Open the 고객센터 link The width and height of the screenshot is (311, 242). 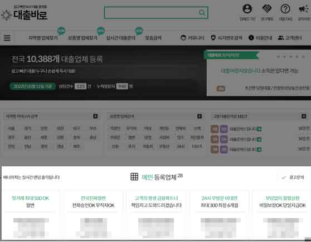coord(290,38)
